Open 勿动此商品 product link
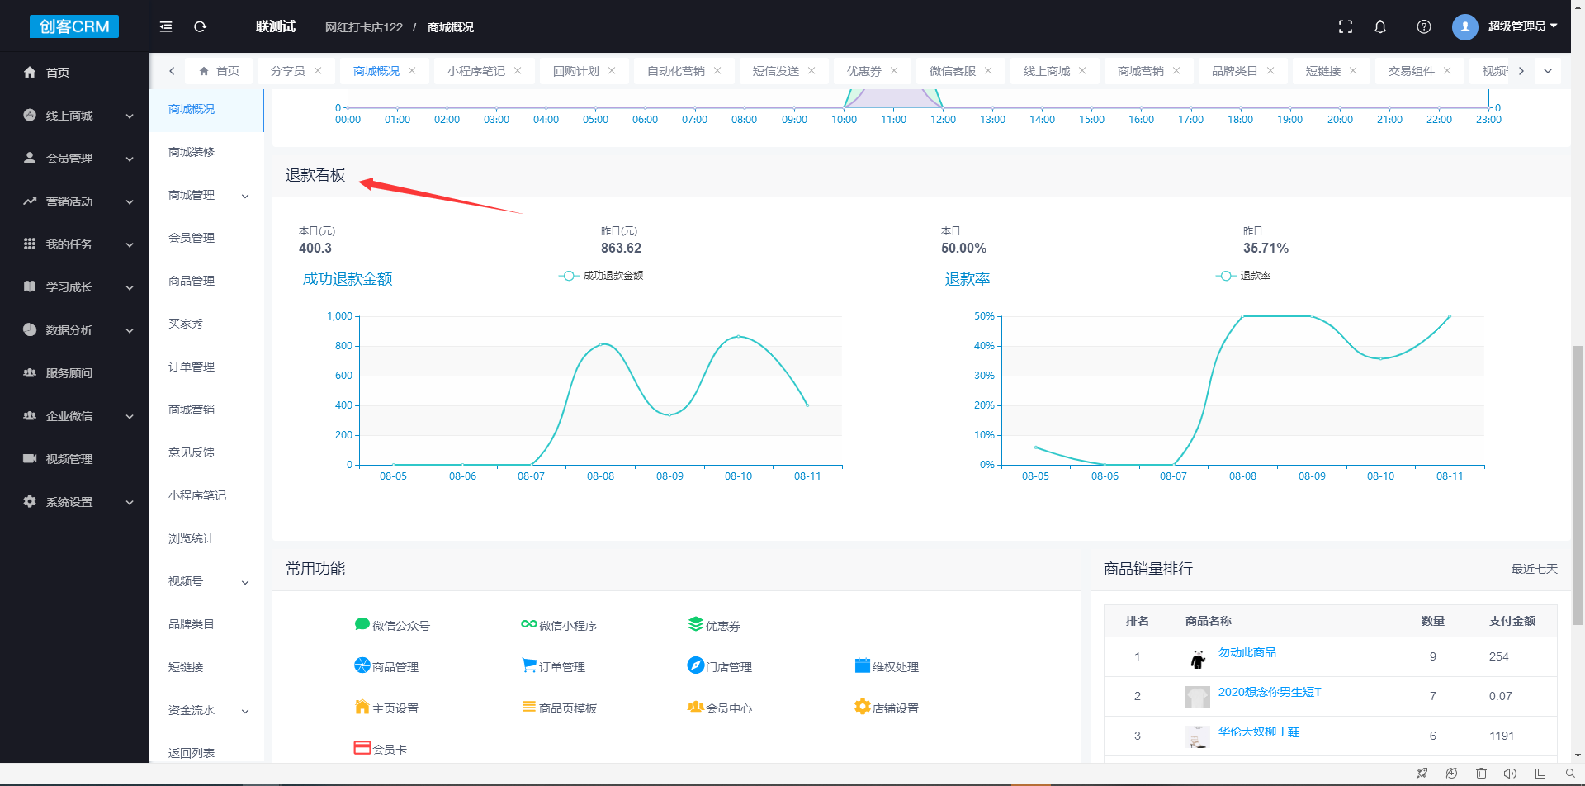The width and height of the screenshot is (1585, 786). pos(1247,652)
